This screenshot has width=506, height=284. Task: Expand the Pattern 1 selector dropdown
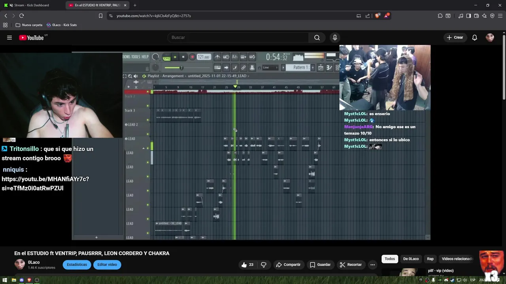[301, 67]
